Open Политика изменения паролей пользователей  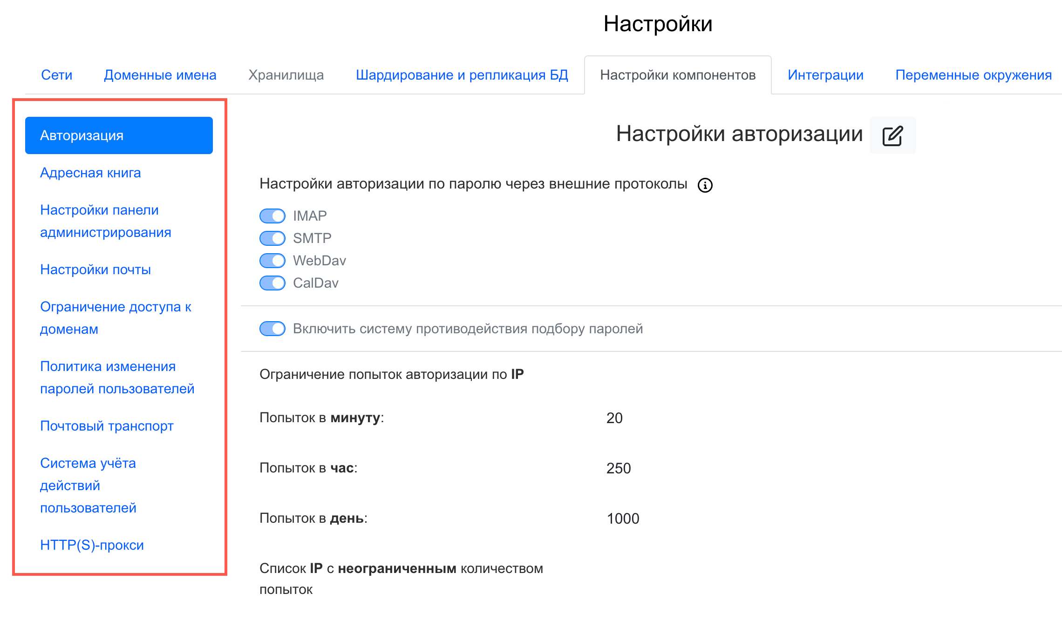click(x=117, y=377)
